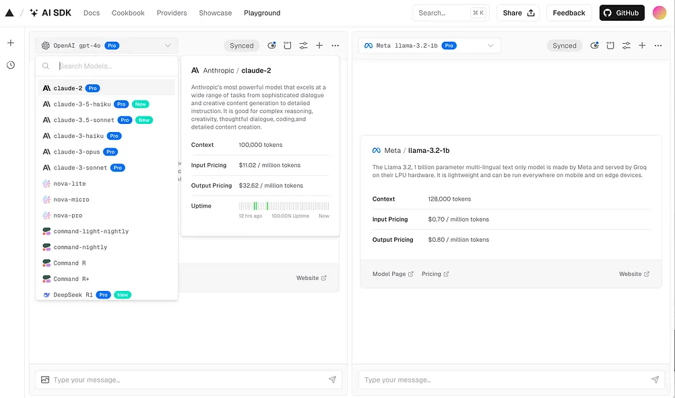Click the GitHub button
This screenshot has width=675, height=398.
coord(622,13)
